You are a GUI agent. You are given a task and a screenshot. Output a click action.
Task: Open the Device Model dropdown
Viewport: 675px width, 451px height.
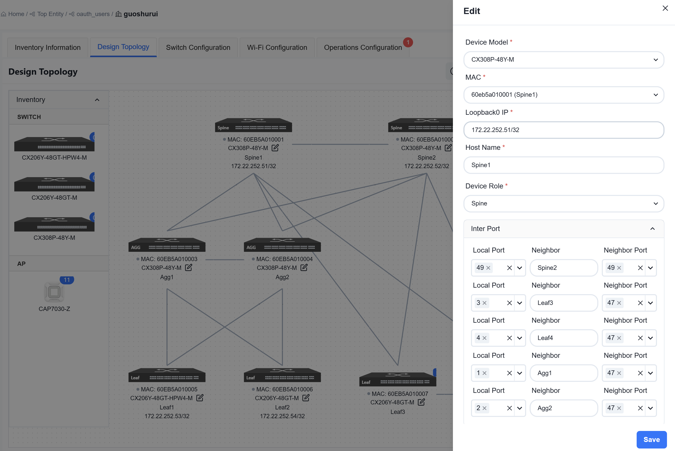tap(564, 60)
